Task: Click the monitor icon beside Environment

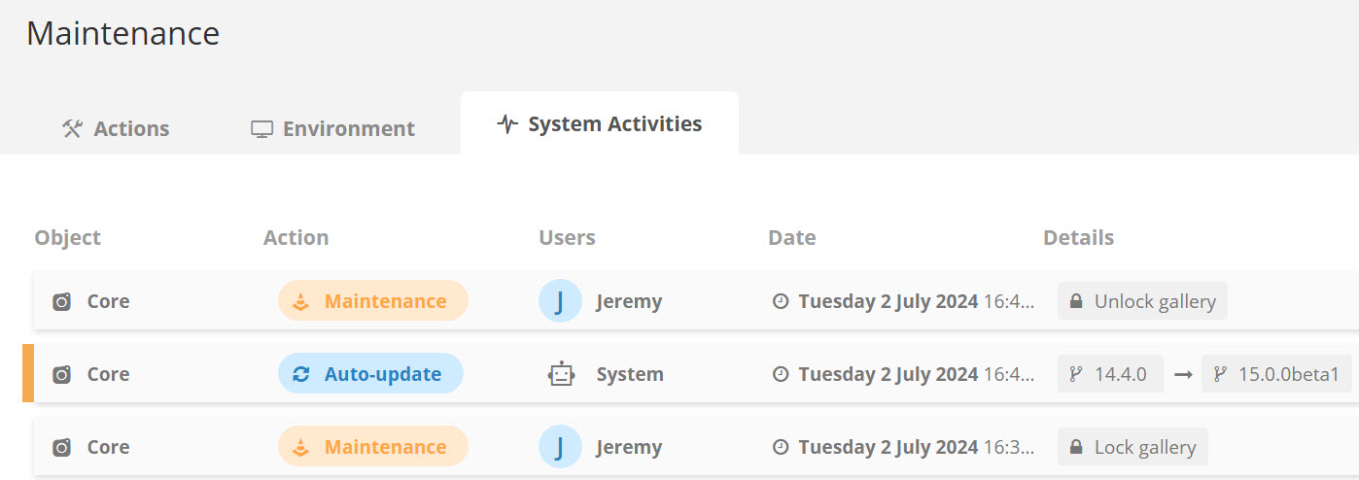Action: click(x=261, y=129)
